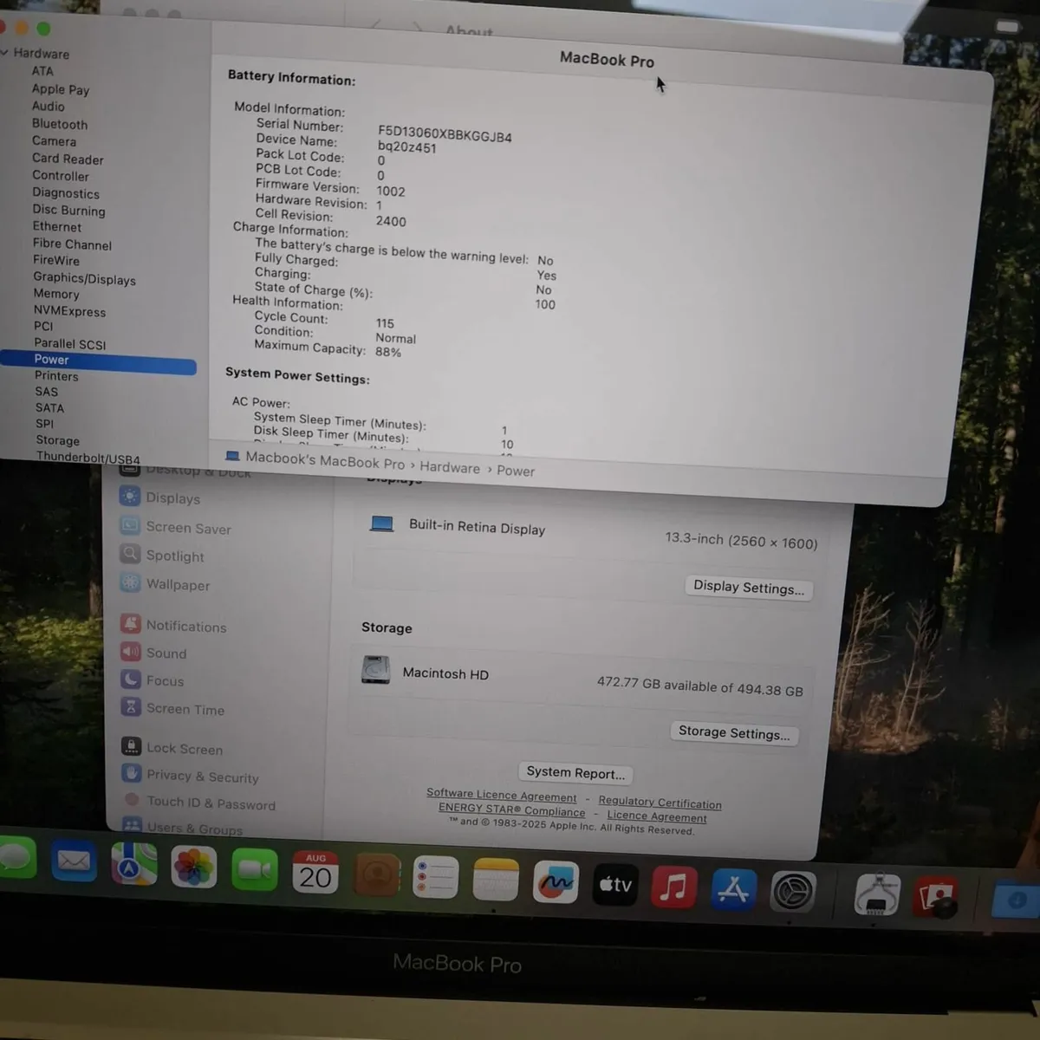Select Disc Burning entry
Screen dimensions: 1040x1040
(69, 210)
